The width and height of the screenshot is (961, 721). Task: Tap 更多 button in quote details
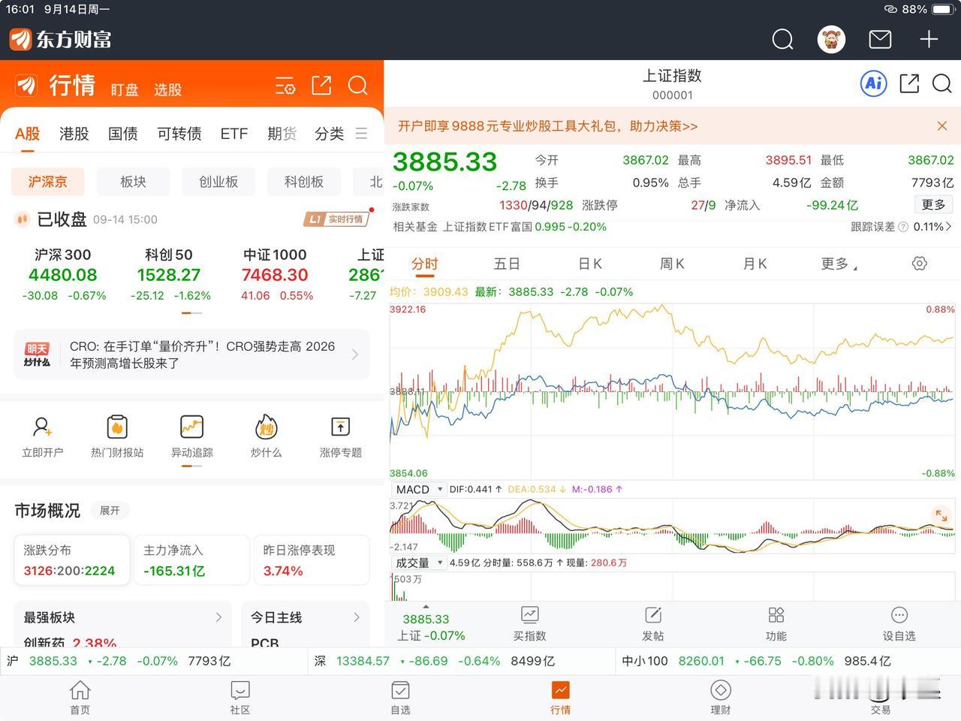click(x=933, y=205)
